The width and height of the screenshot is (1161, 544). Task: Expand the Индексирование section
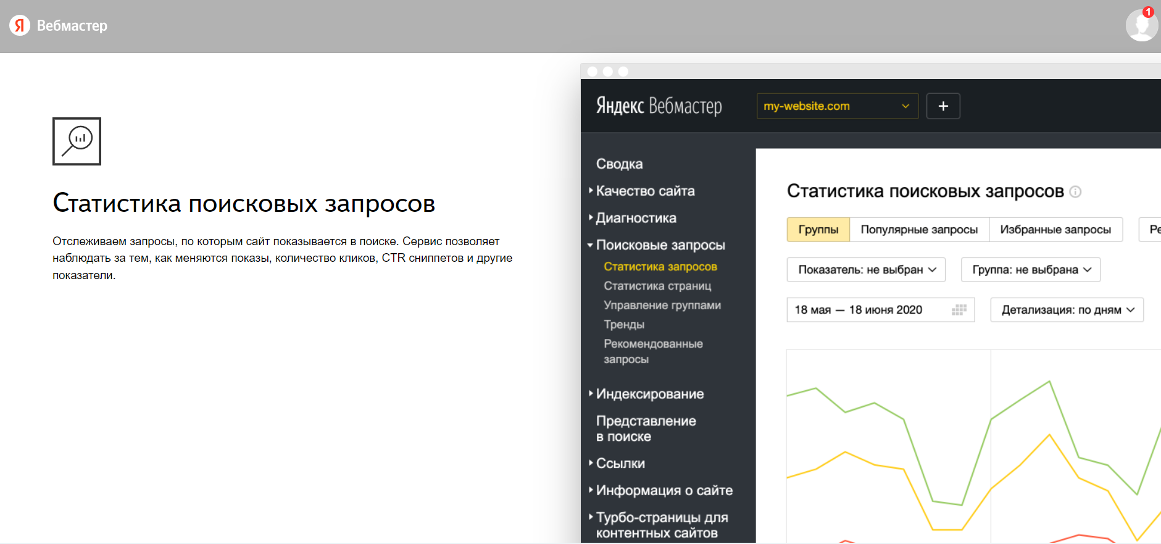[646, 394]
